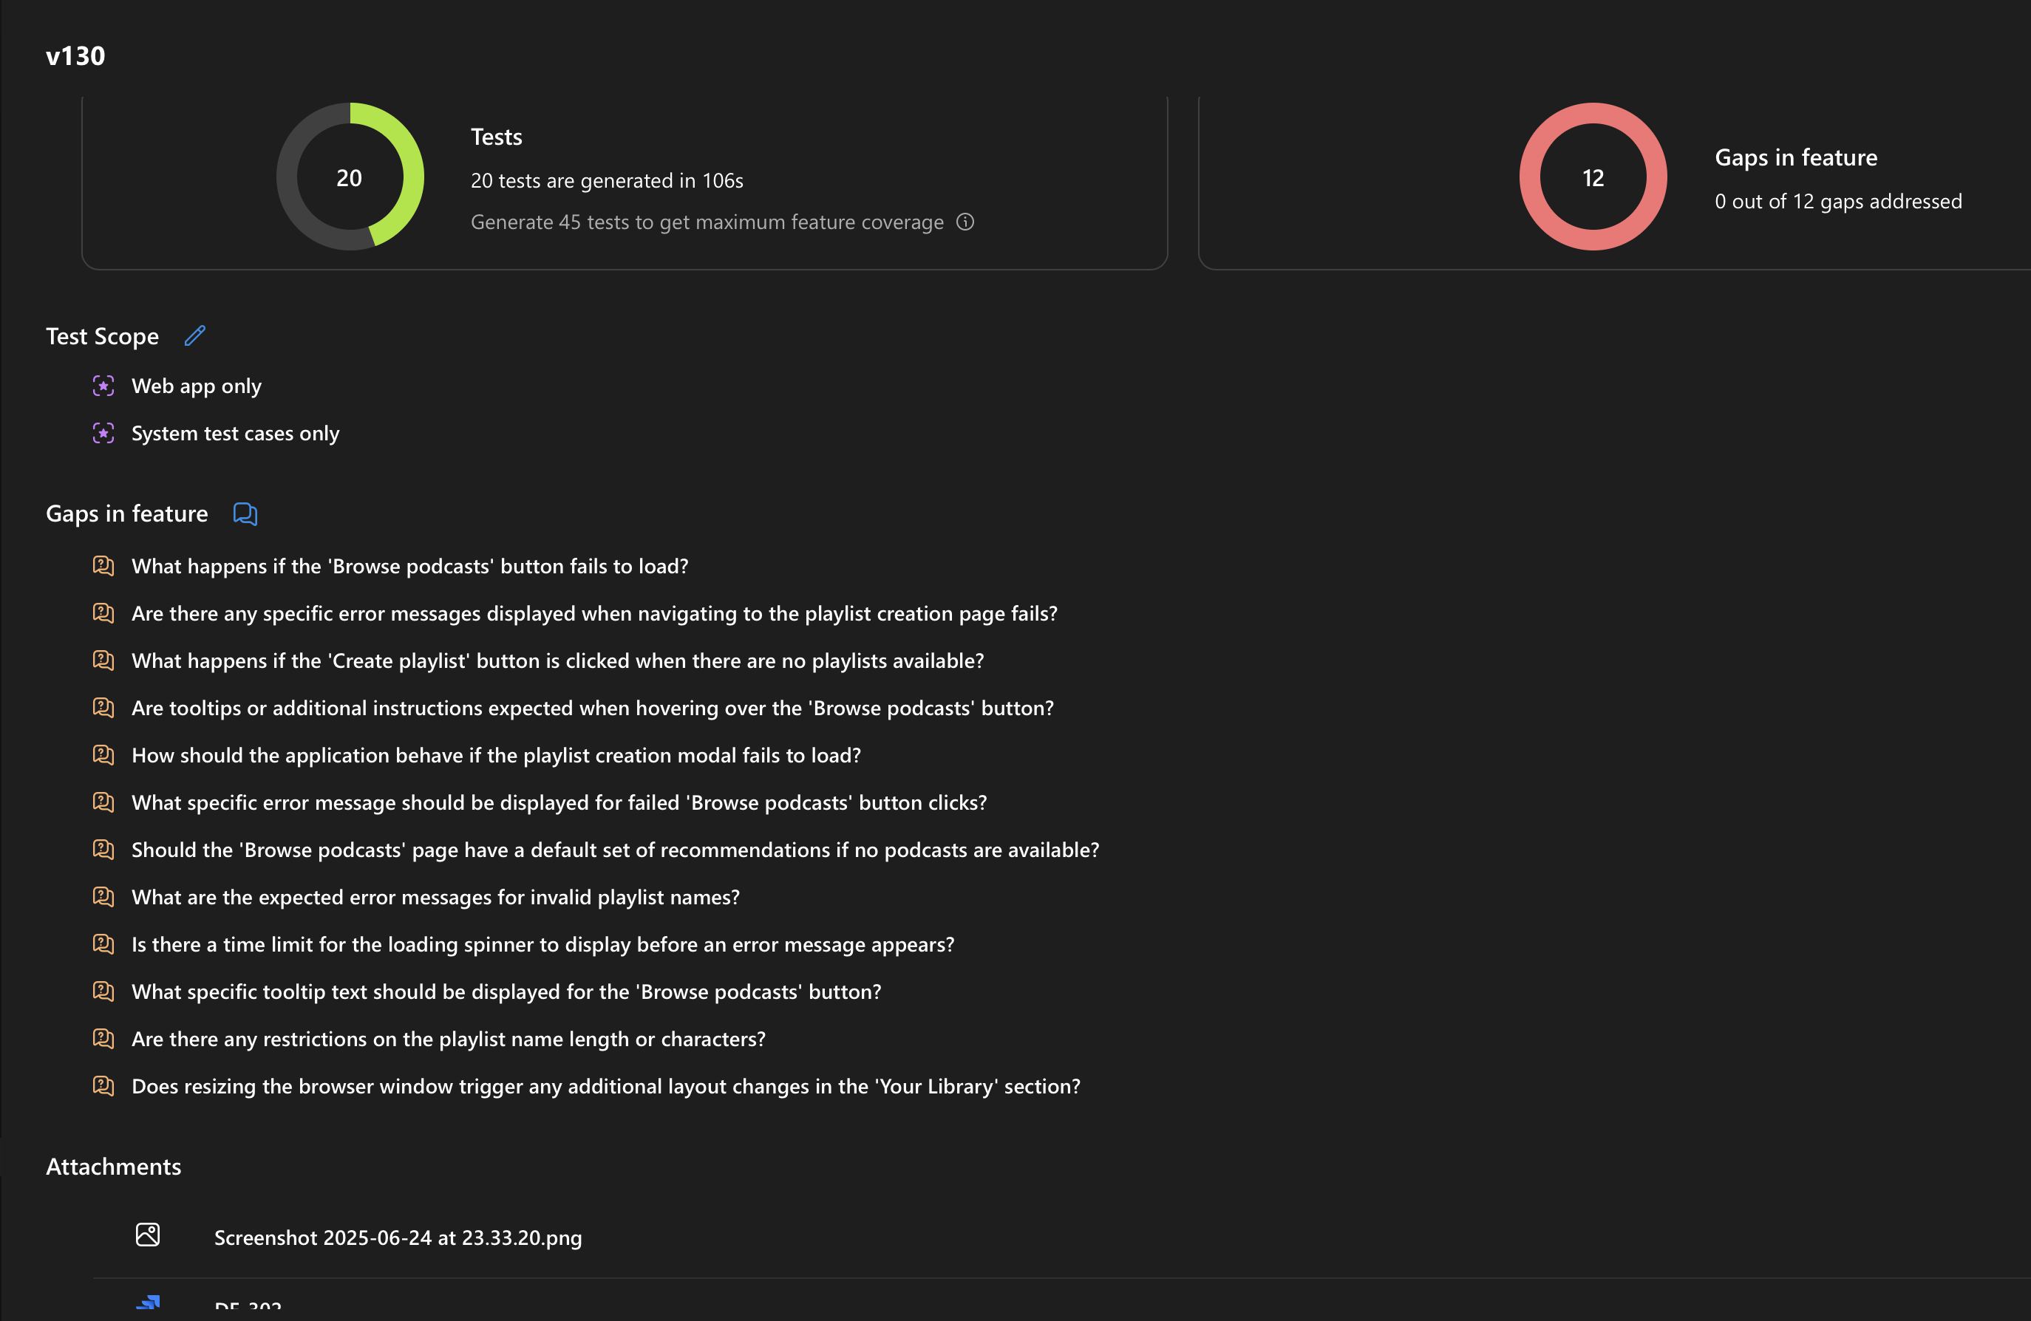The image size is (2031, 1321).
Task: Click the question icon for resizing browser window gap
Action: coord(103,1085)
